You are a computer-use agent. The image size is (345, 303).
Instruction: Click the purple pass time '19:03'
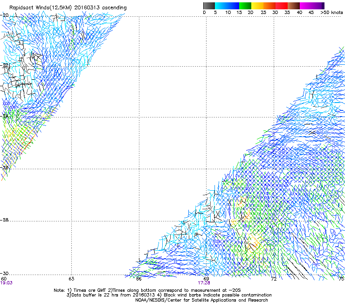[6, 283]
